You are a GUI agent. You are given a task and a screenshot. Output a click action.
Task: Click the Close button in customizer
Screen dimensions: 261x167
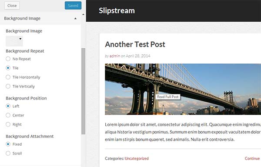(x=12, y=6)
